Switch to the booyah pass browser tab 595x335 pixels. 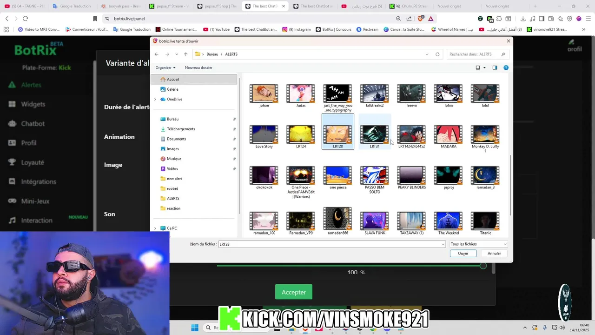(121, 6)
